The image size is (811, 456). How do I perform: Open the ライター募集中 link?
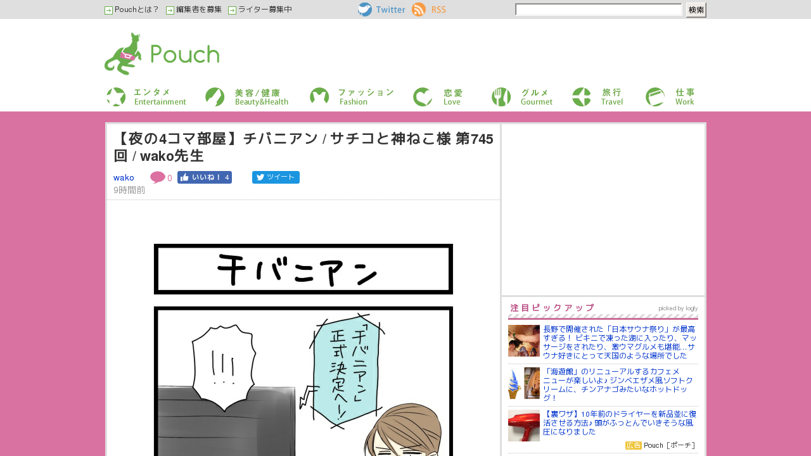[265, 9]
